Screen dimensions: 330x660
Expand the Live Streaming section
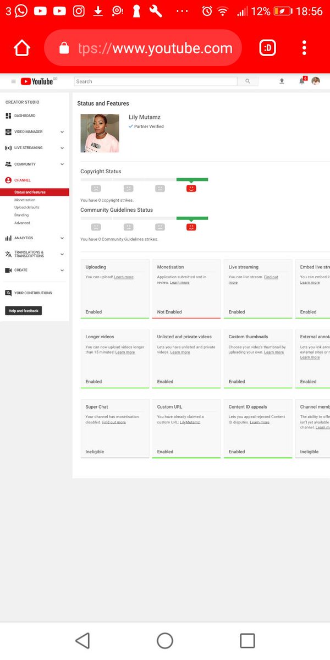tap(62, 148)
